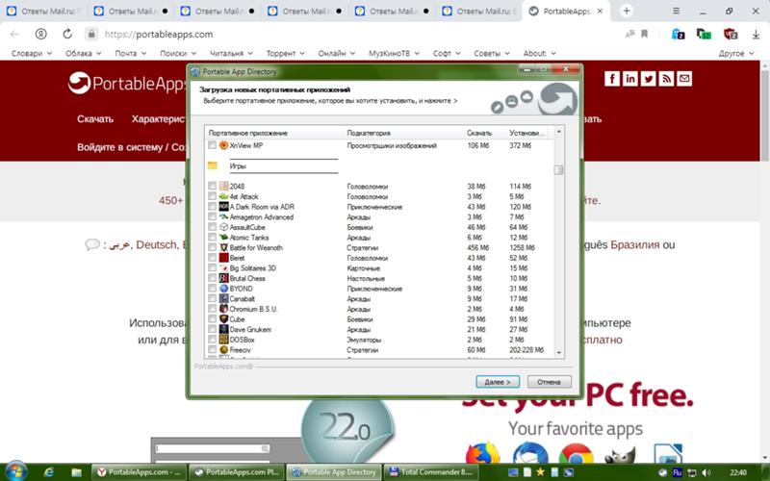This screenshot has width=770, height=481.
Task: Open browser downloads arrow icon
Action: pyautogui.click(x=756, y=34)
